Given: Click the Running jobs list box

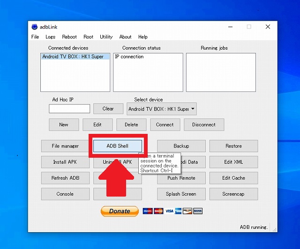Looking at the screenshot, I should click(x=221, y=72).
